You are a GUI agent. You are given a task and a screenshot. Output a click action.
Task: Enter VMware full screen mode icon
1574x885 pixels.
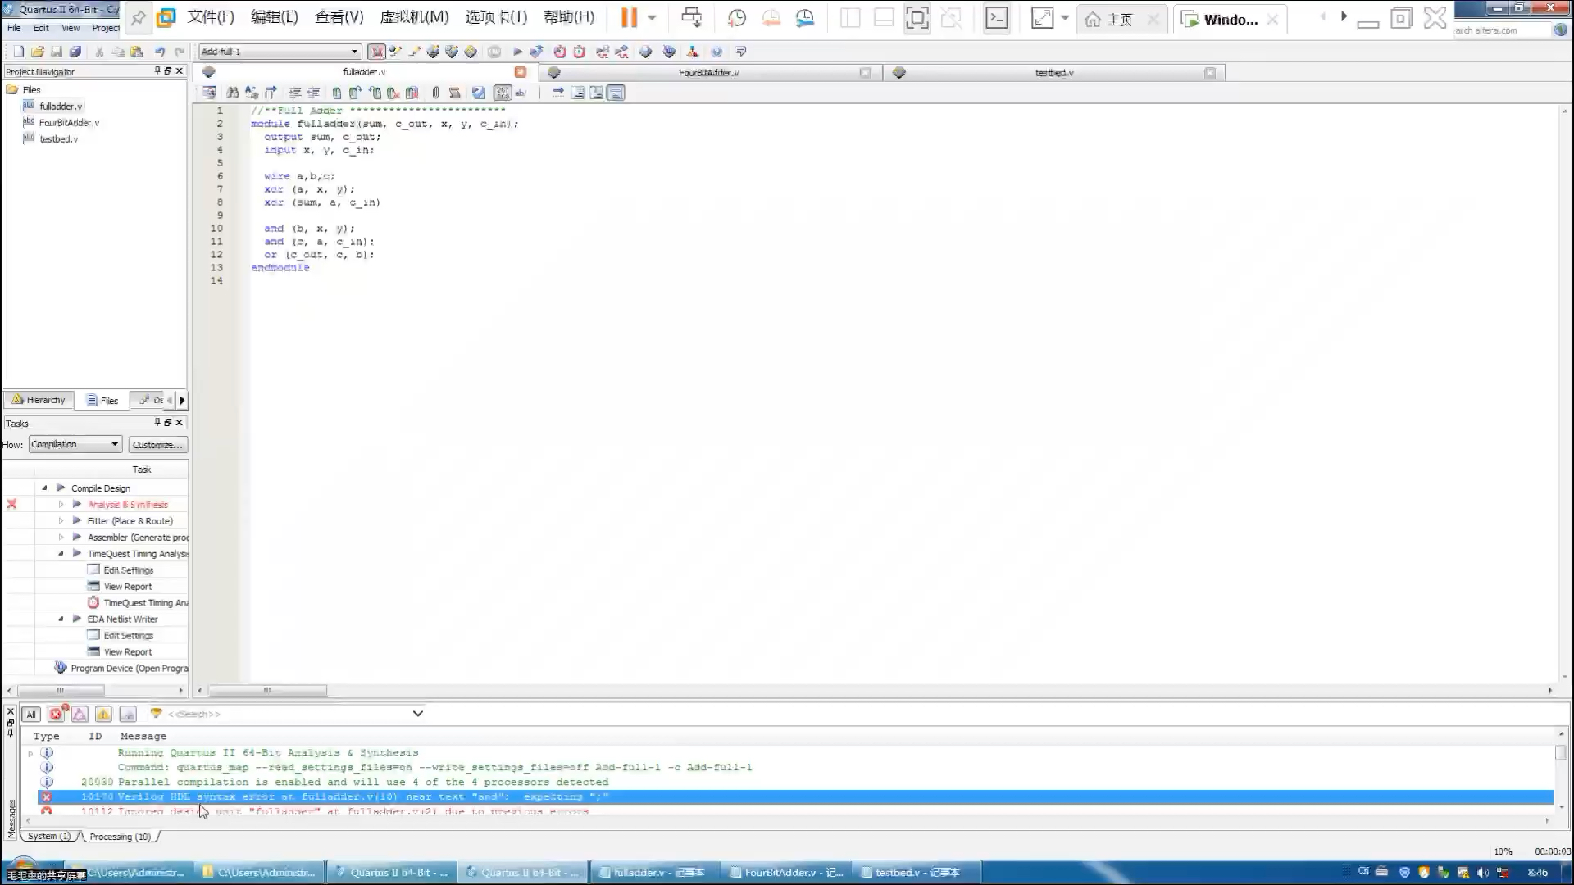click(917, 18)
